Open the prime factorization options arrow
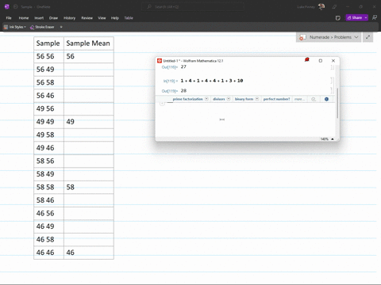Viewport: 381px width, 285px height. pos(206,99)
